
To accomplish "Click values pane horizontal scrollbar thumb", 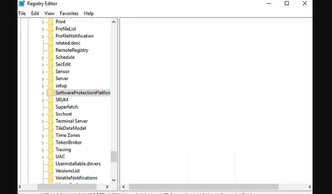I will [x=204, y=187].
